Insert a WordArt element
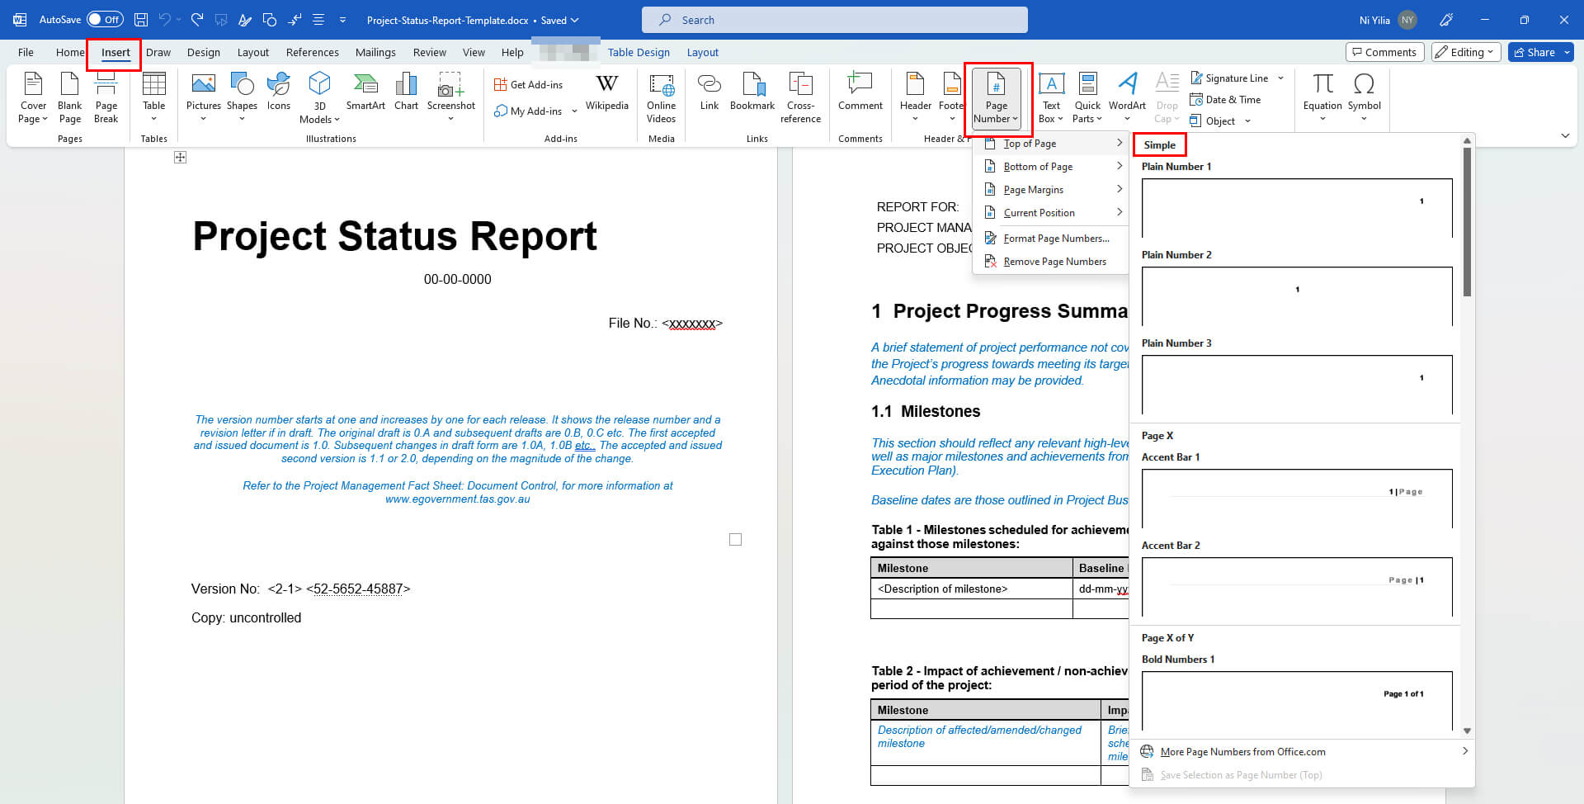This screenshot has height=804, width=1584. pos(1127,93)
